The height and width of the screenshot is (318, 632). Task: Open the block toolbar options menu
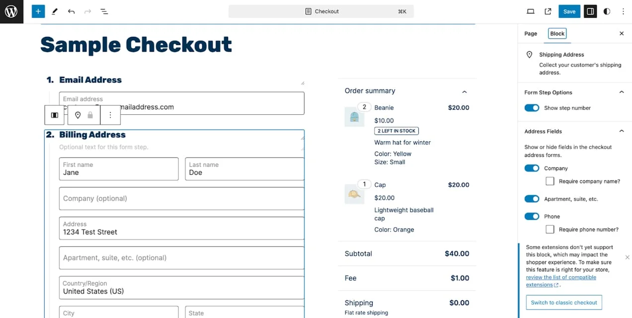point(110,115)
